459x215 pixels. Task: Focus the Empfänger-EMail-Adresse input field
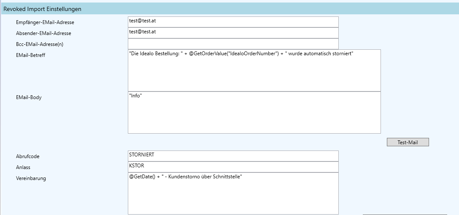(x=233, y=22)
